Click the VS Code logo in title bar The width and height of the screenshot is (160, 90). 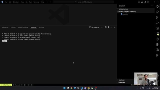(2, 2)
